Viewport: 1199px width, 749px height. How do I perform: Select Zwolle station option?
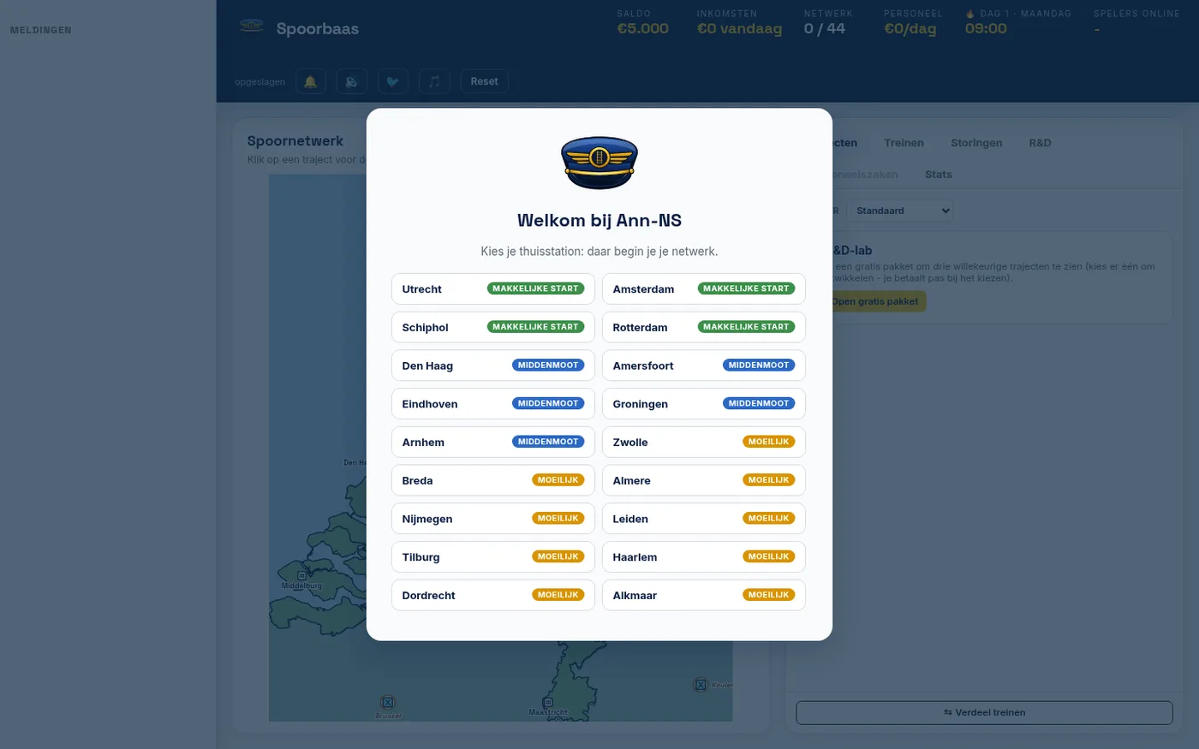[704, 443]
